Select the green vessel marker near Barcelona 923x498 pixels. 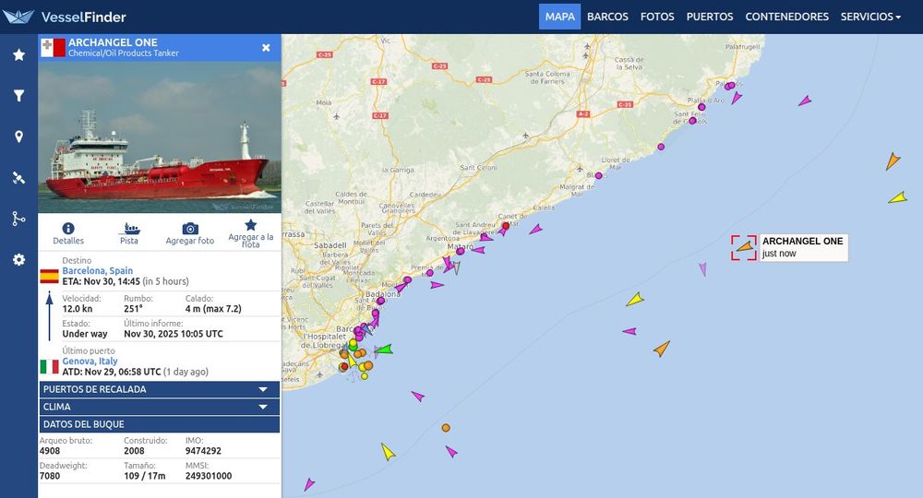click(384, 350)
